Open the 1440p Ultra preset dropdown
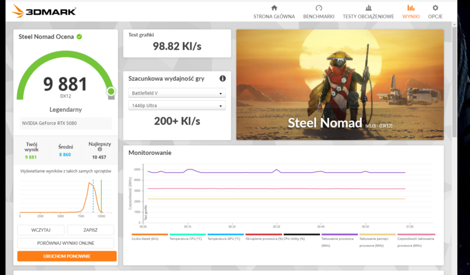470x275 pixels. click(x=177, y=105)
